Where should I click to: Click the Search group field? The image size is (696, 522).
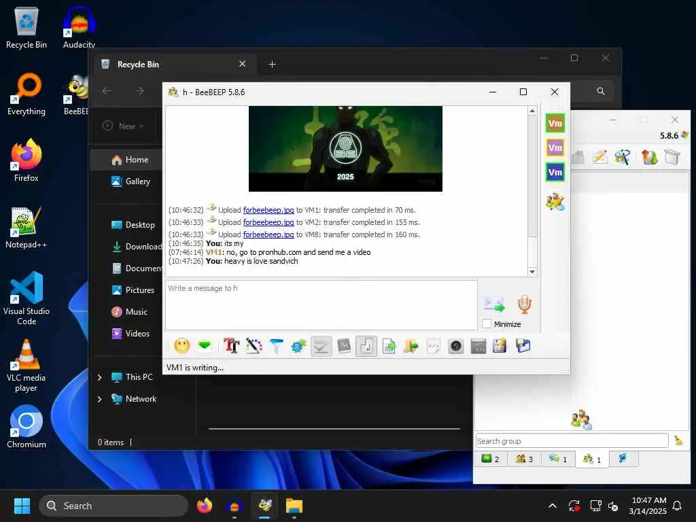click(x=572, y=440)
